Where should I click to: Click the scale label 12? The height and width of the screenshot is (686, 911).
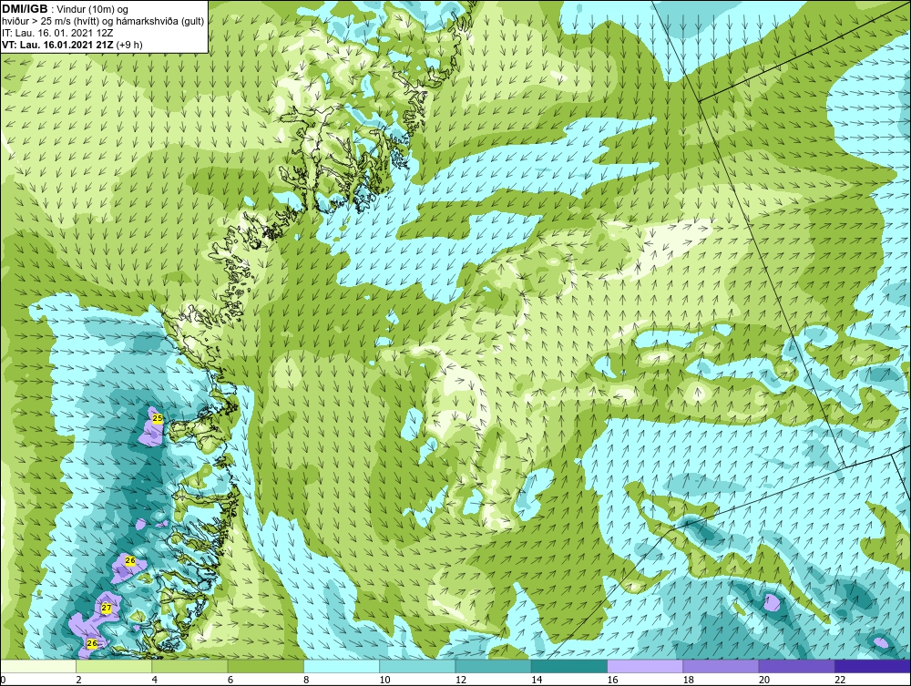(461, 681)
